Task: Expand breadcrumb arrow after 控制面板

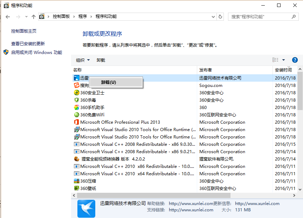Action: (74, 16)
